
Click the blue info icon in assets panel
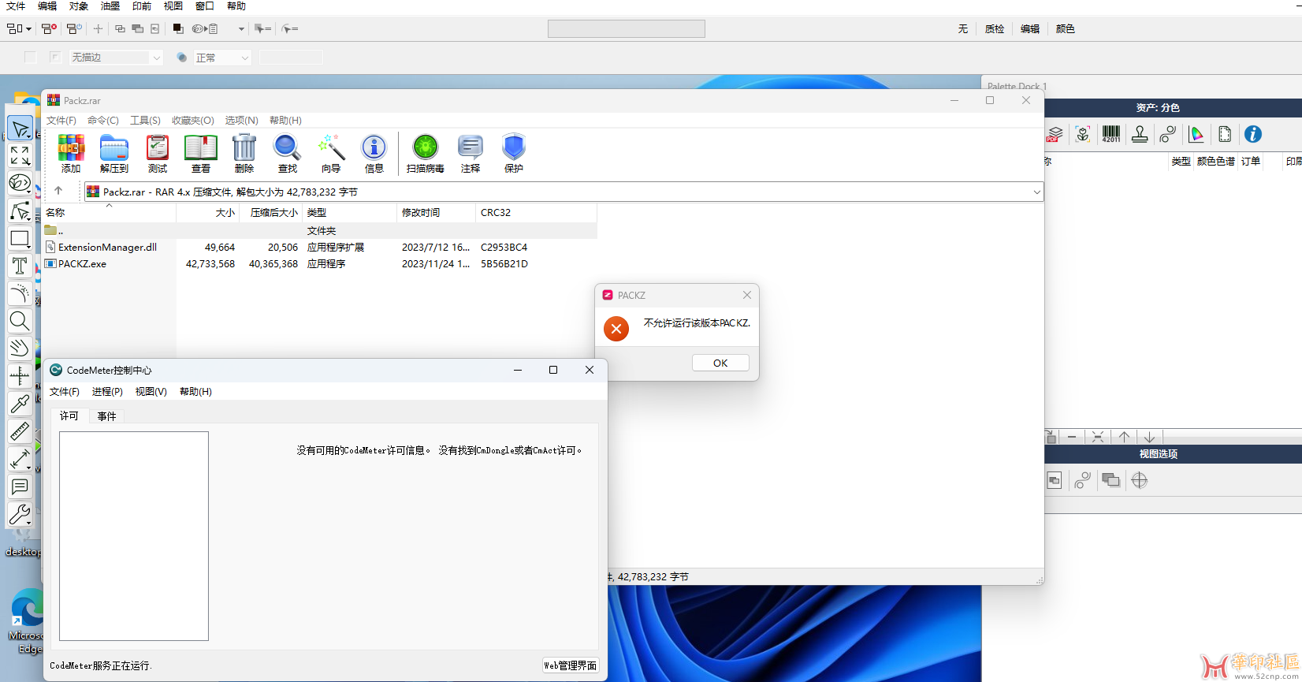click(1253, 134)
